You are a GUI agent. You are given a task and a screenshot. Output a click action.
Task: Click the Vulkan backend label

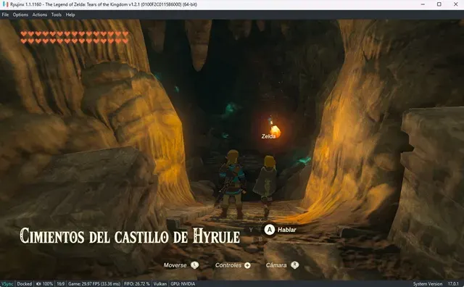coord(160,284)
